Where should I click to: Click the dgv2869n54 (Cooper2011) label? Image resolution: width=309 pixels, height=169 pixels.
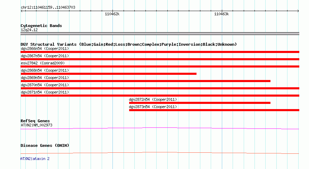[x=45, y=78]
